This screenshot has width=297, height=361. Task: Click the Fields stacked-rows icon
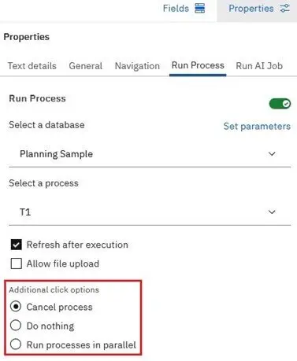200,9
